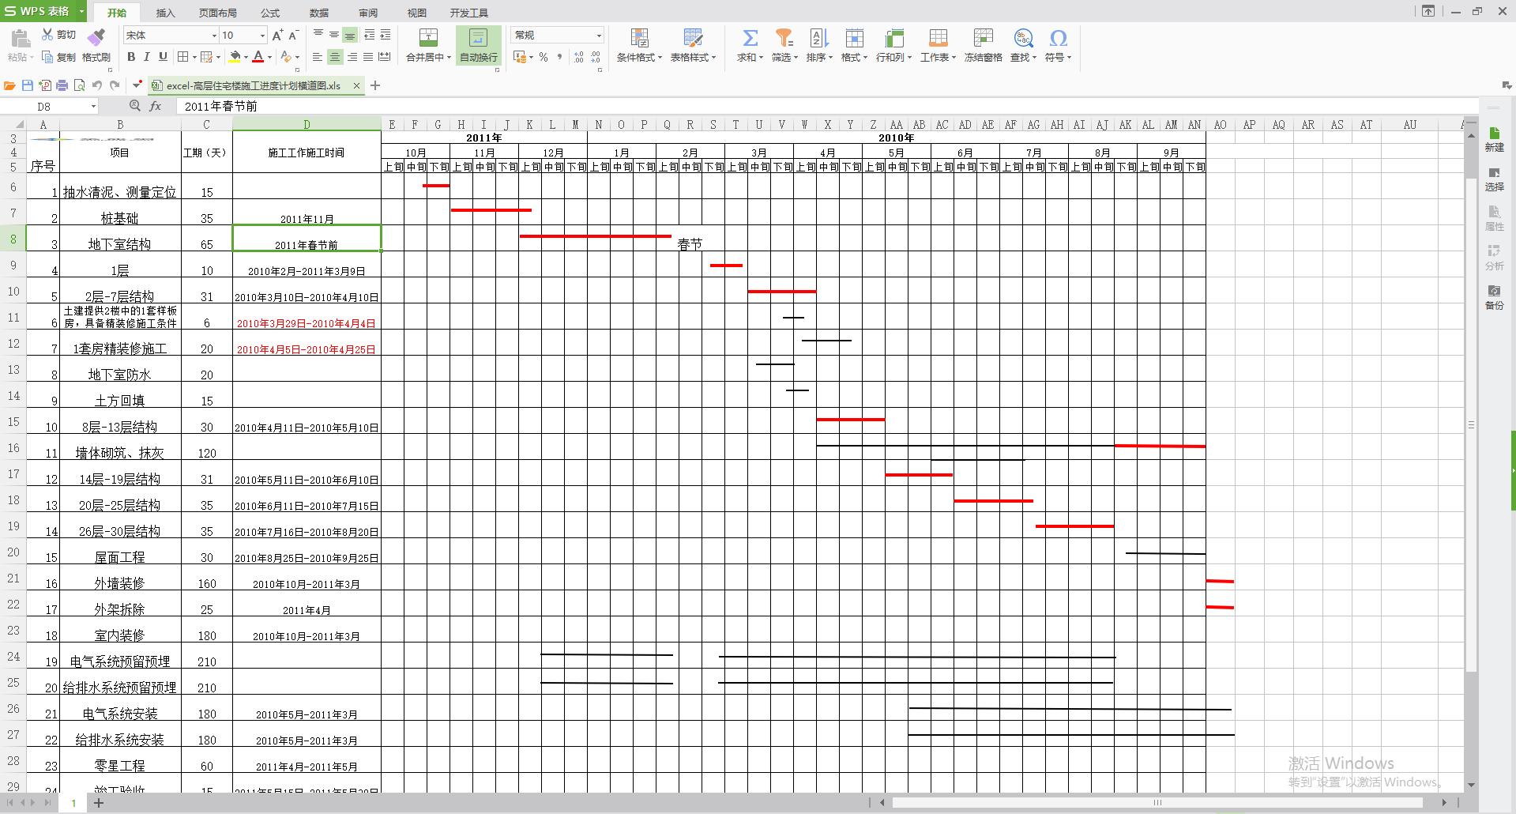Switch to the Insert (插入) tab
Viewport: 1516px width, 814px height.
[165, 13]
